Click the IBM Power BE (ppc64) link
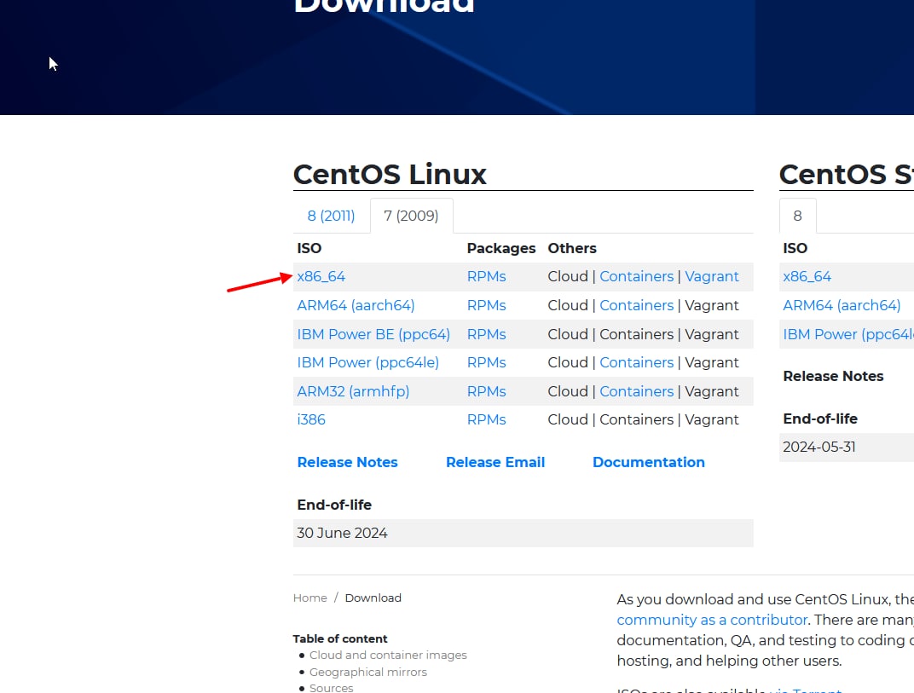 click(373, 334)
